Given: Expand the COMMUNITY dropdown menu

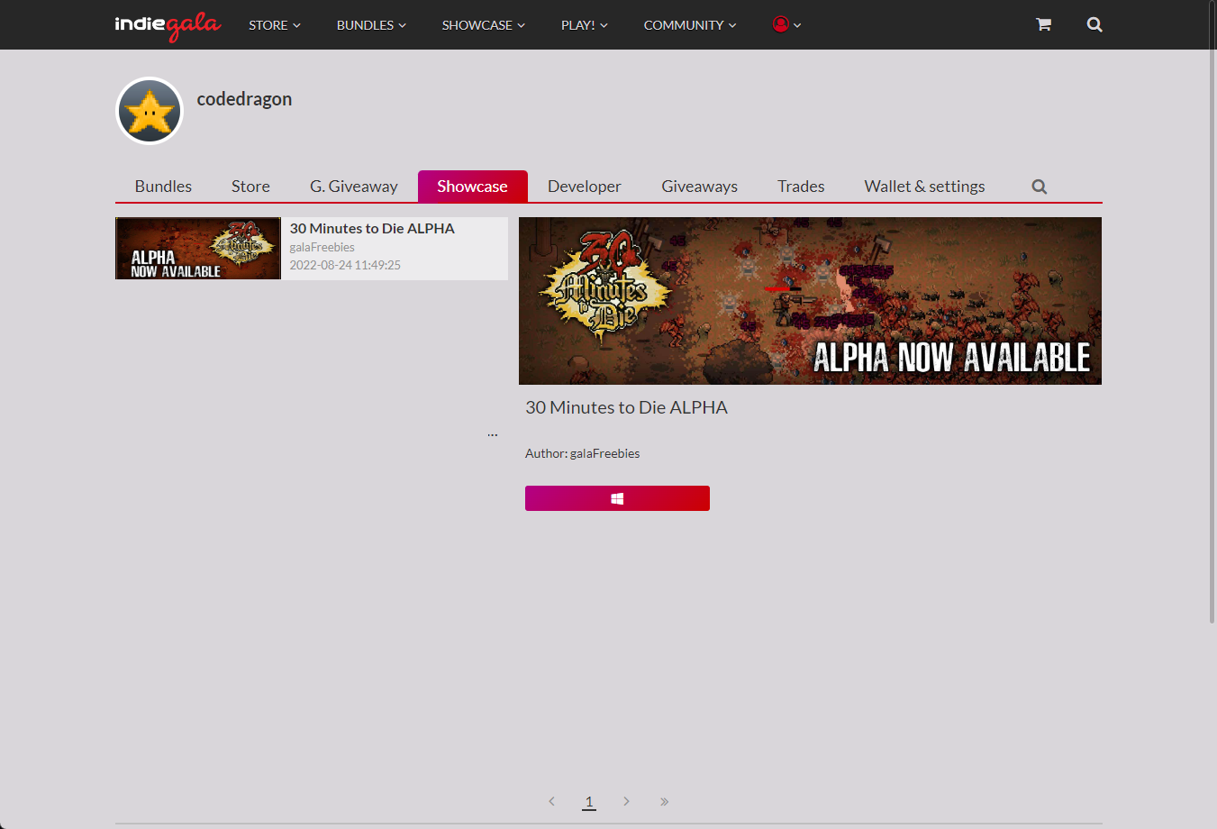Looking at the screenshot, I should coord(690,25).
